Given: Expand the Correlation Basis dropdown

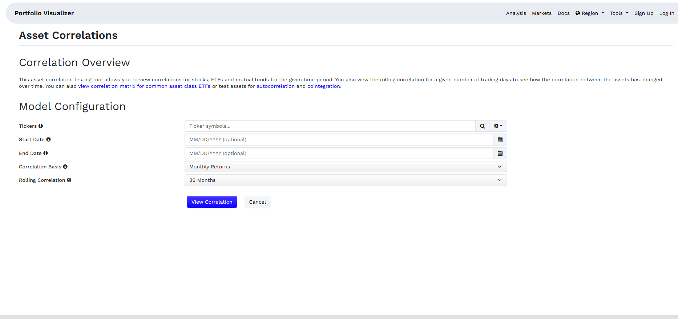Looking at the screenshot, I should pyautogui.click(x=346, y=167).
